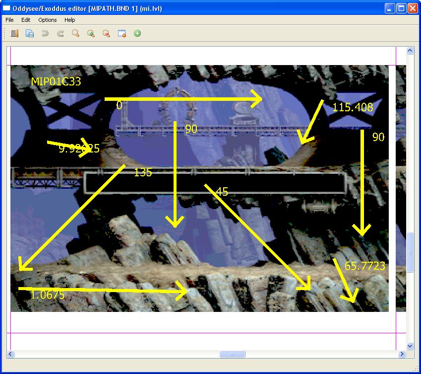Click the zoom in magnifier icon
Viewport: 421px width, 374px height.
[x=91, y=34]
